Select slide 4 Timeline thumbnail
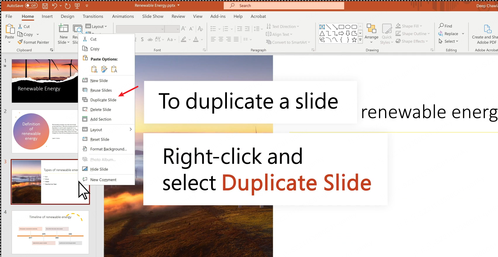Viewport: 498px width, 257px height. (50, 232)
